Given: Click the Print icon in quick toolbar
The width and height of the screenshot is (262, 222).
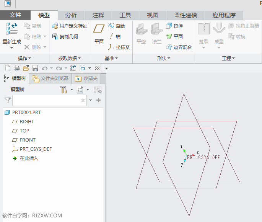Looking at the screenshot, I should pos(17,68).
